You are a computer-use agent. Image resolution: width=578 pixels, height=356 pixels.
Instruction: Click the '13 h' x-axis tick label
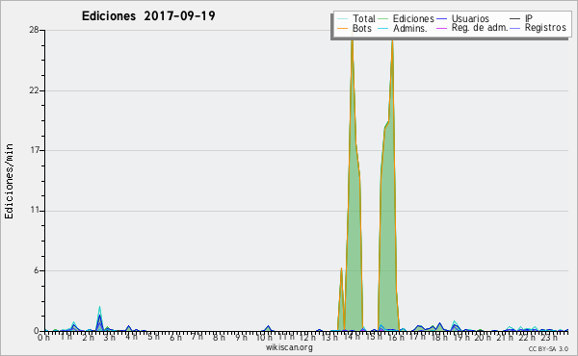point(329,337)
